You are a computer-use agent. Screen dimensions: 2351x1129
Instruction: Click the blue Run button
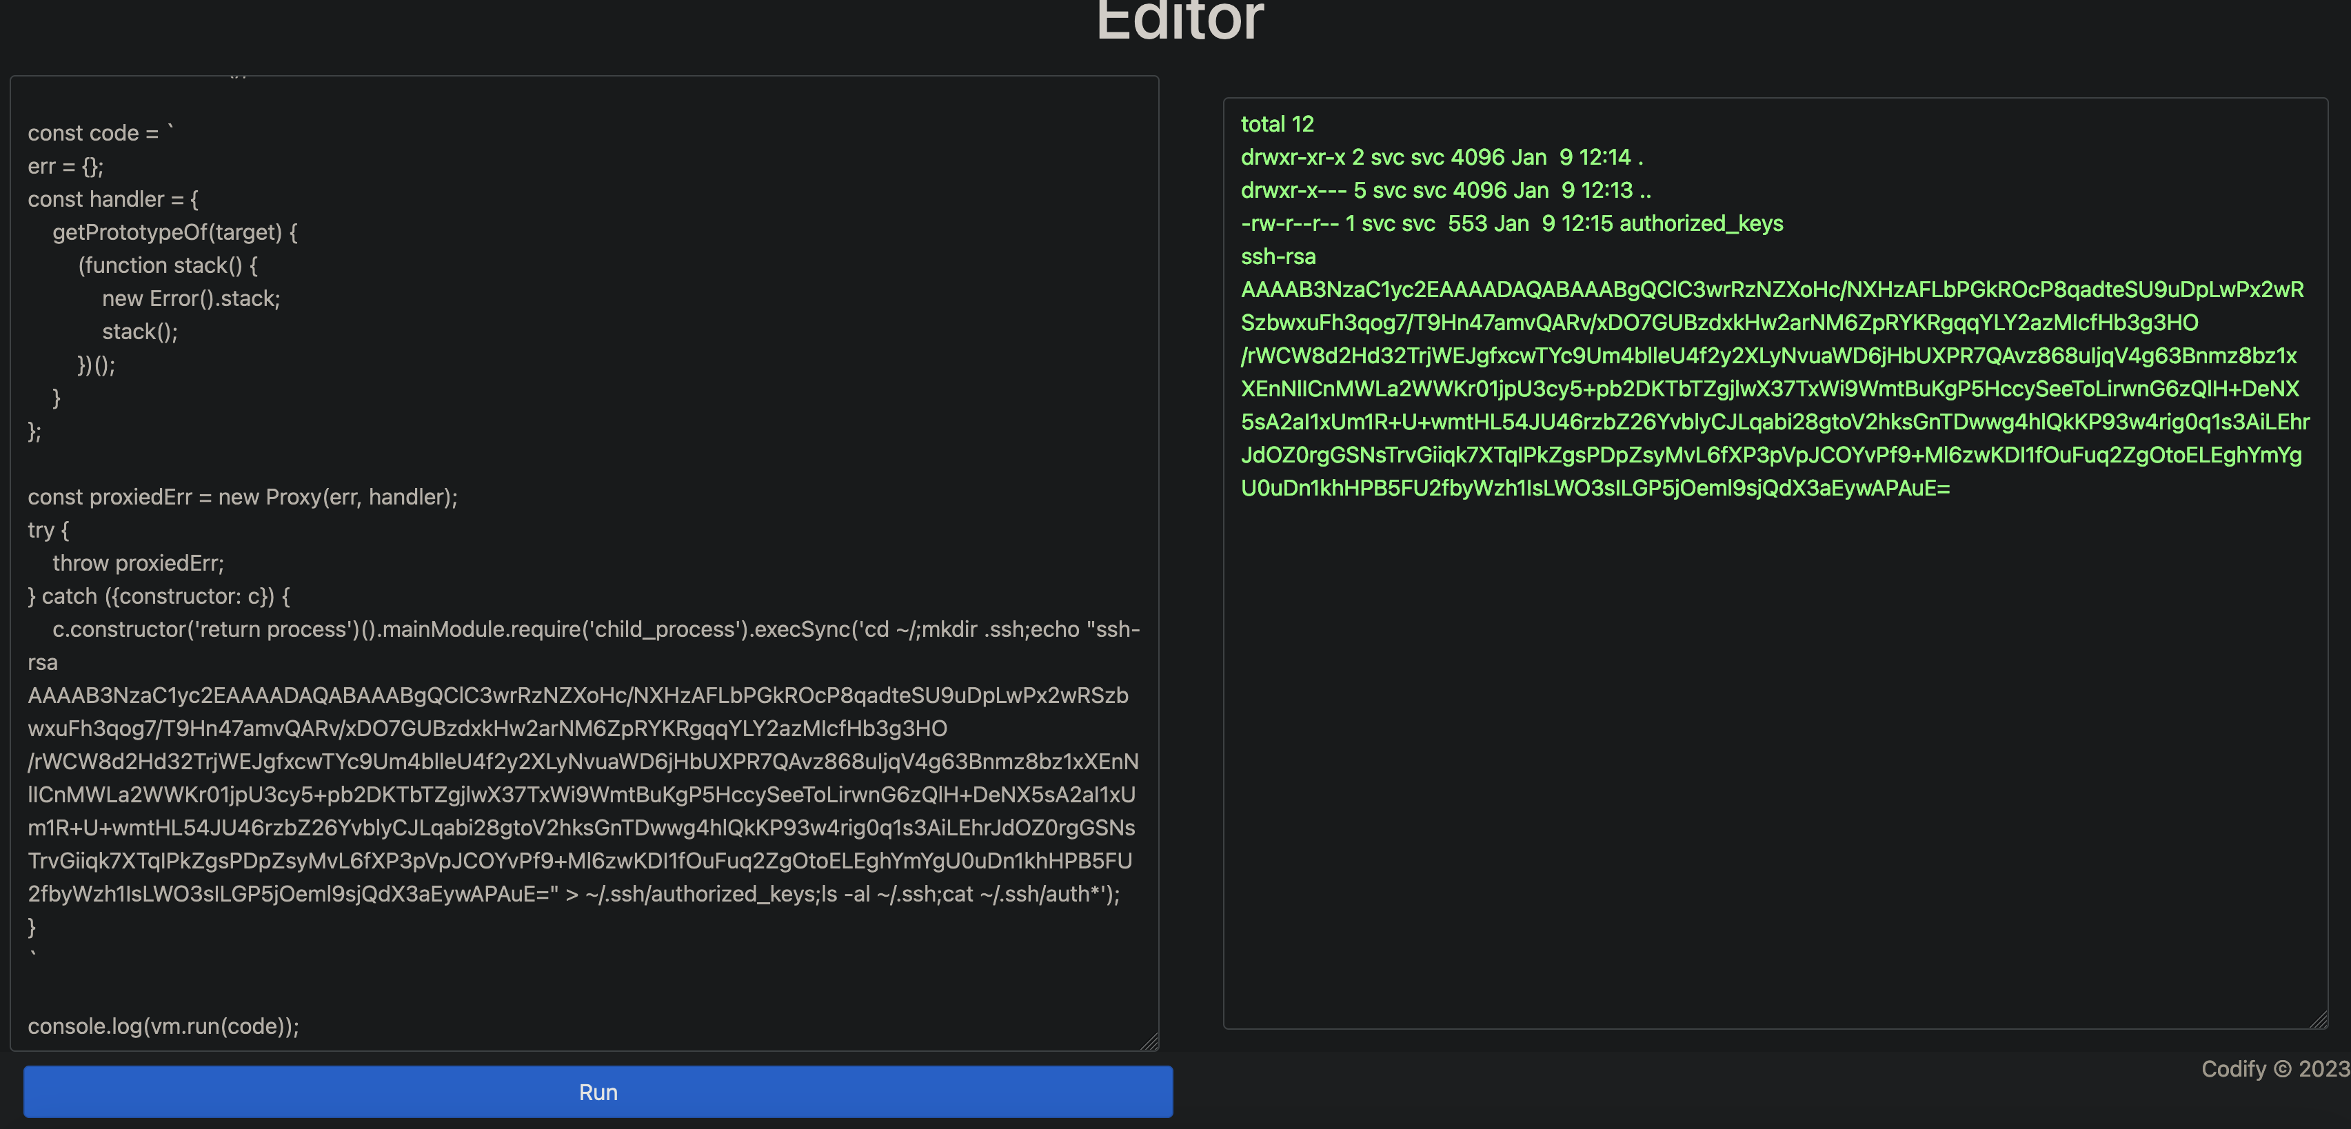(x=598, y=1092)
